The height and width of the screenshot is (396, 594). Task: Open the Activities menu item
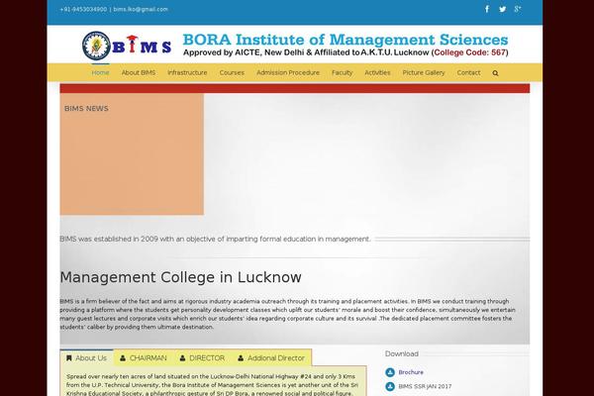pos(377,72)
